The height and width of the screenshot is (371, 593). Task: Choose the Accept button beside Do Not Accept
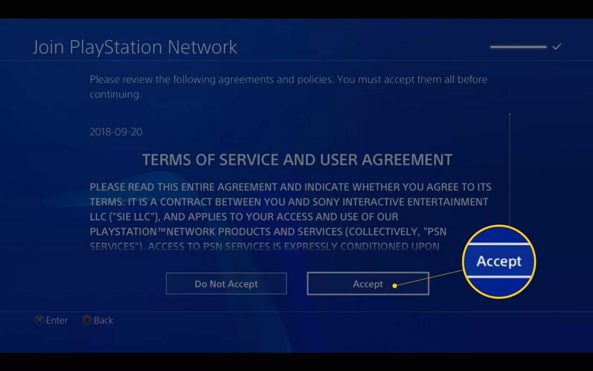coord(368,284)
